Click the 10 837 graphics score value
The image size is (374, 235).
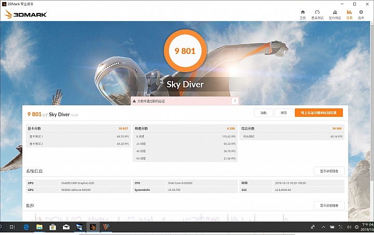pyautogui.click(x=123, y=129)
